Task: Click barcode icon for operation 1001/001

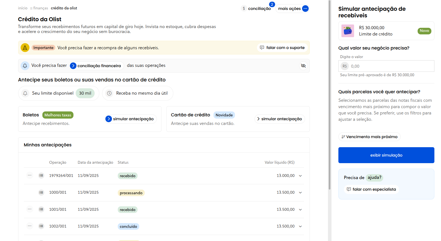Action: coord(41,209)
